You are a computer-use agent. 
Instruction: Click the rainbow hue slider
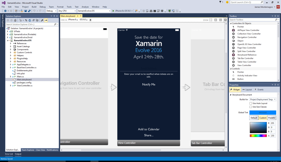(258, 136)
